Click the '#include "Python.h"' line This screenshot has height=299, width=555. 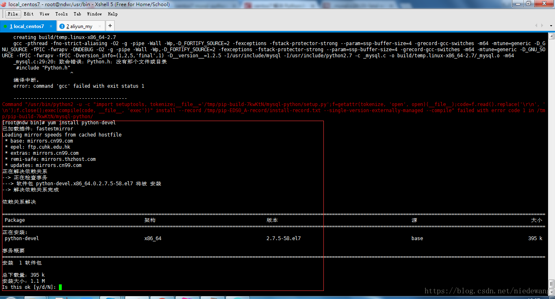coord(43,68)
